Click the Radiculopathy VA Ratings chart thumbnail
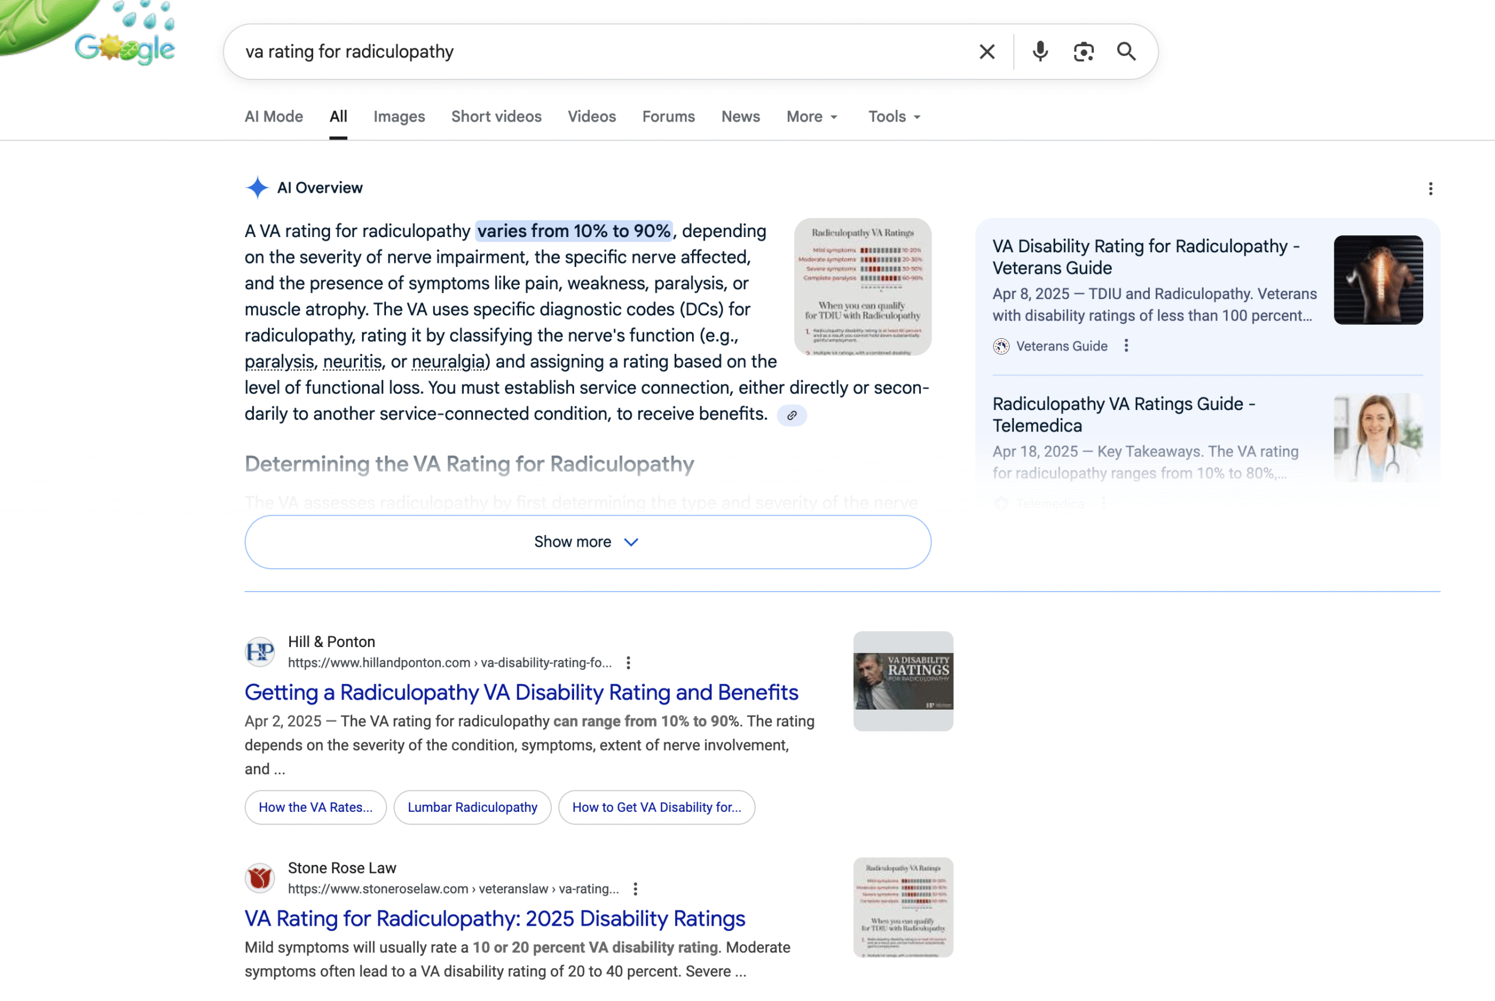The height and width of the screenshot is (1001, 1495). pos(862,287)
